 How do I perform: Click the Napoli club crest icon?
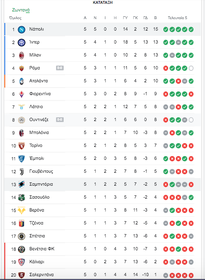22,29
